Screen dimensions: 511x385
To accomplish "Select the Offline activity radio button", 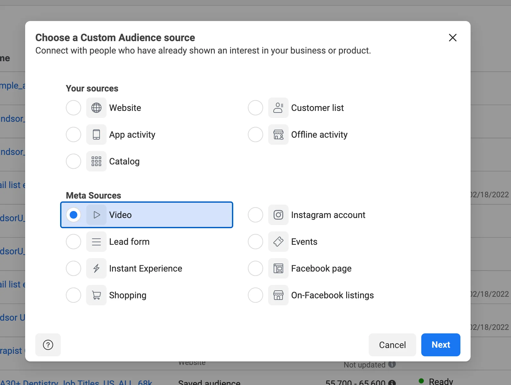I will click(255, 134).
